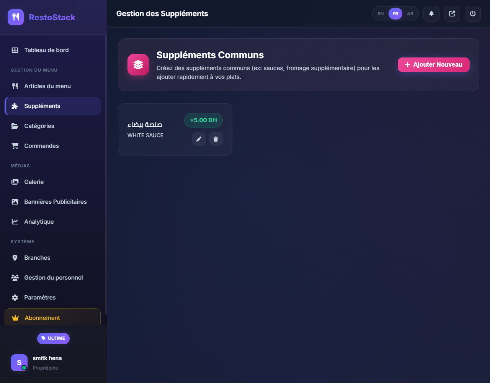The image size is (490, 383).
Task: Go to Articles du menu
Action: click(x=47, y=86)
